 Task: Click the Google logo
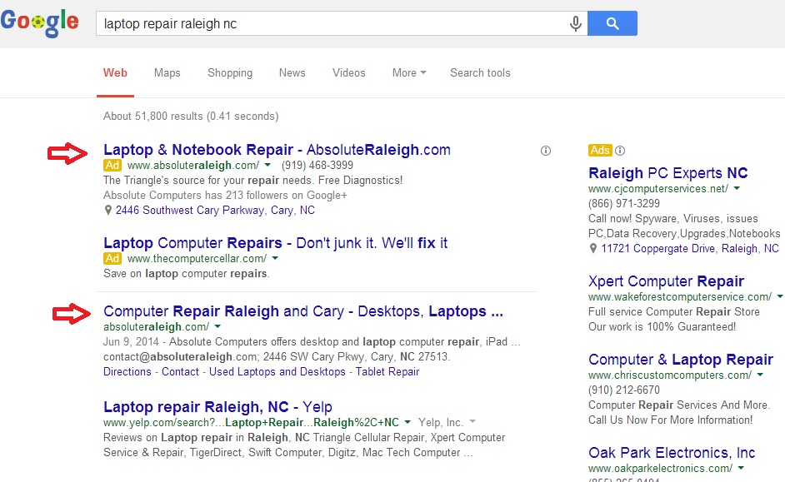click(39, 23)
